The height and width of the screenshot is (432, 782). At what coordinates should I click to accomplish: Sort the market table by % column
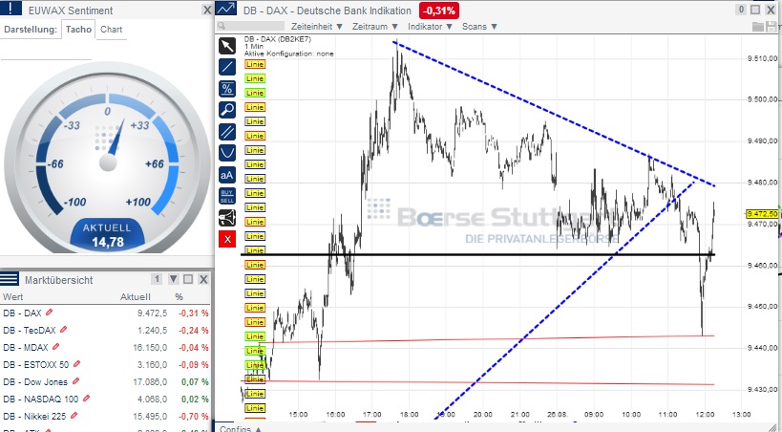point(180,296)
